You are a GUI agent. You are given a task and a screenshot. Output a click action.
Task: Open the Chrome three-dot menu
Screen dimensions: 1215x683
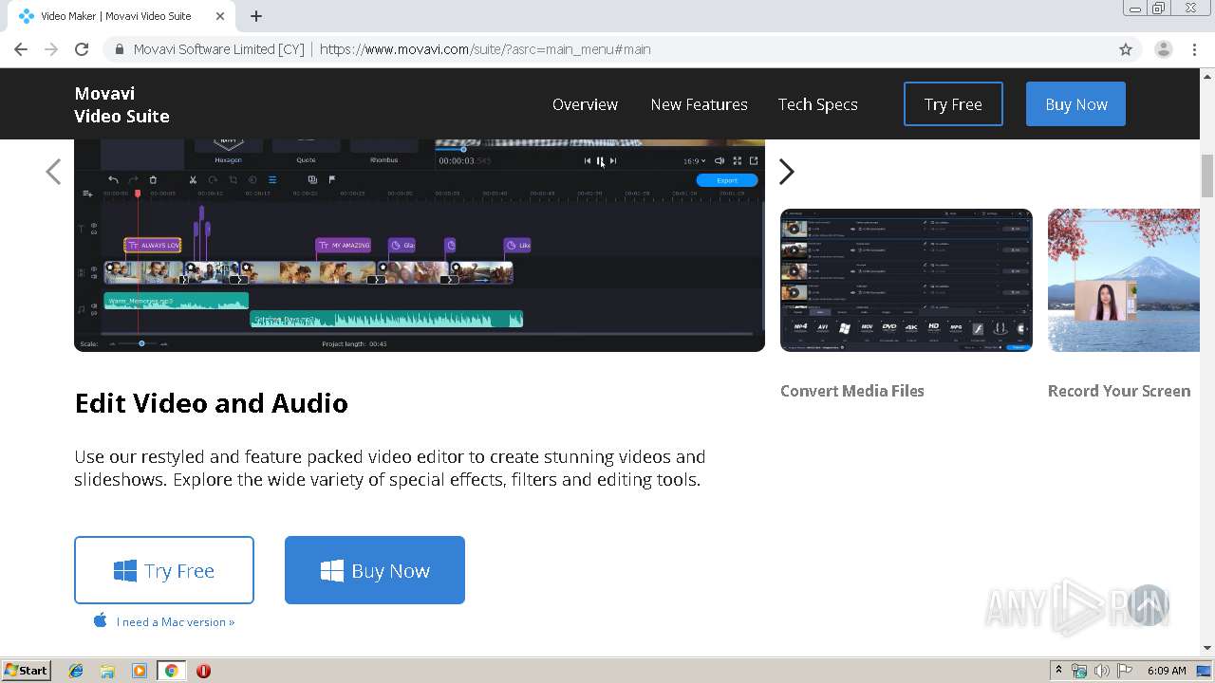coord(1194,49)
